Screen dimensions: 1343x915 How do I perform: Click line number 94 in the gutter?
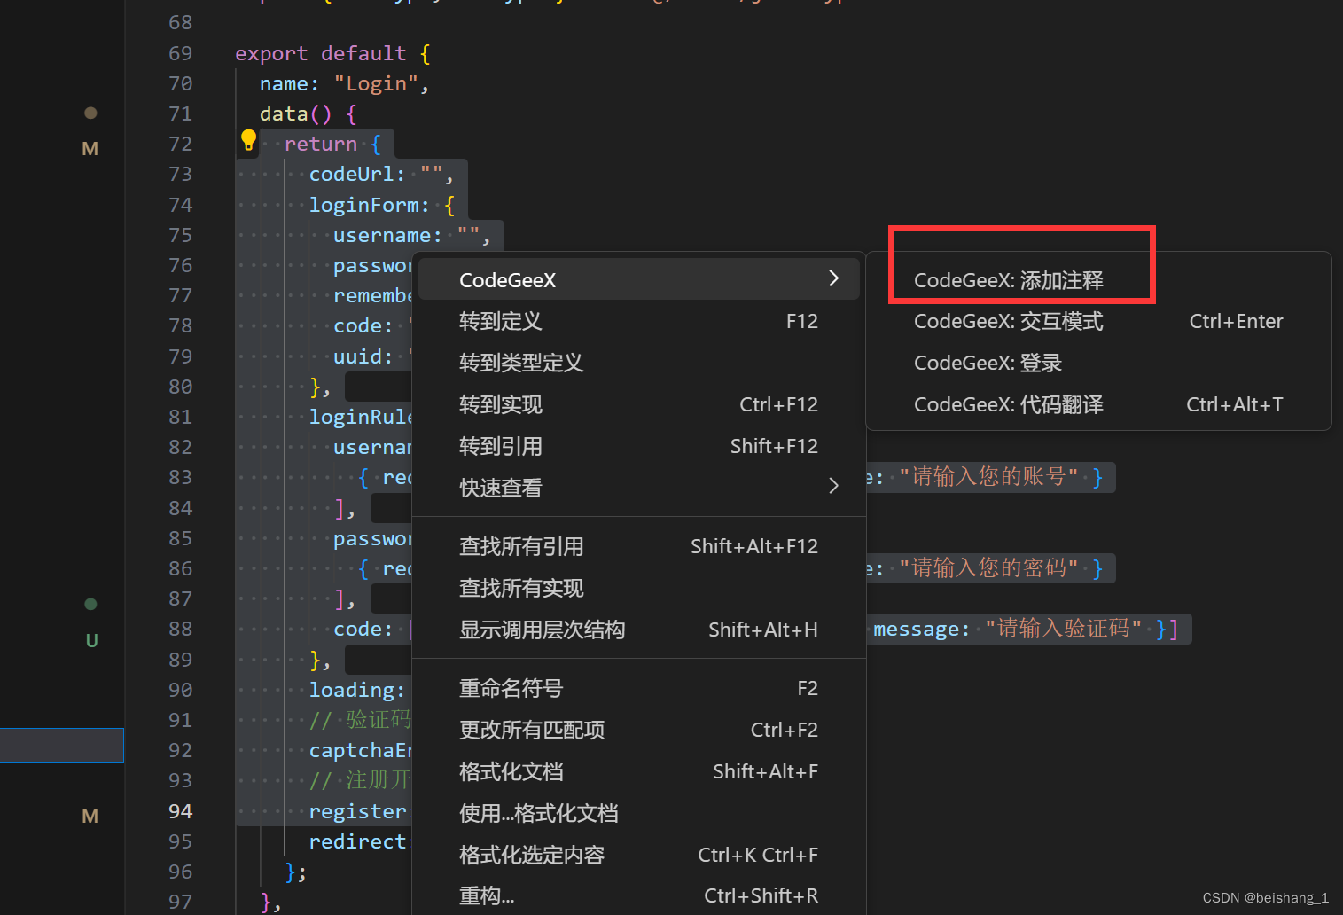[x=180, y=810]
